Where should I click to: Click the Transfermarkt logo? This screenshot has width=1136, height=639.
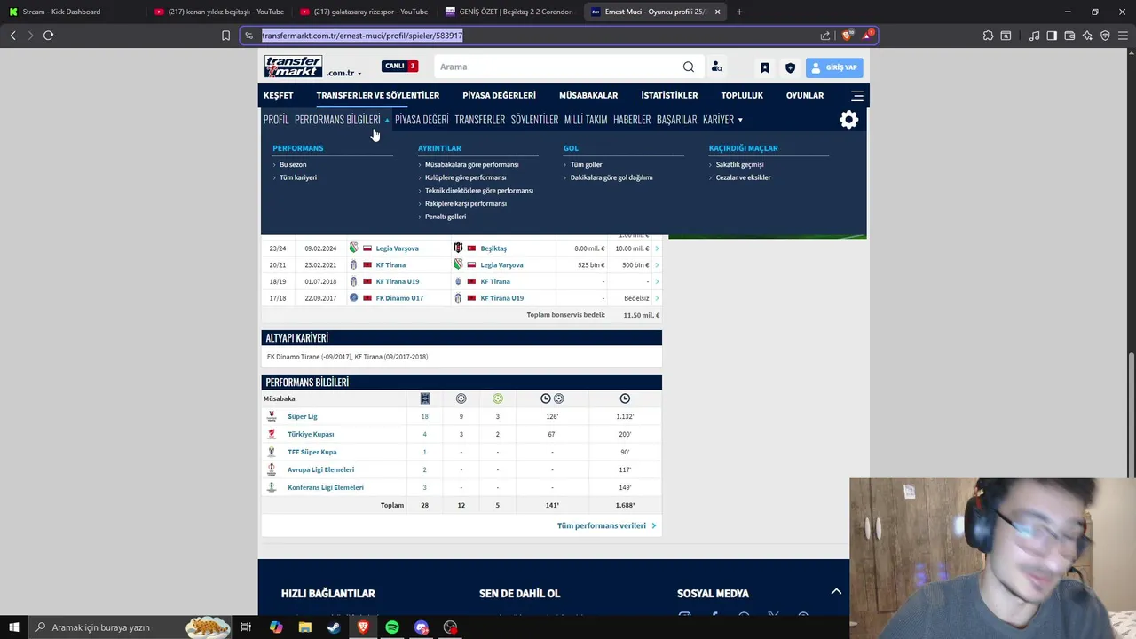[x=293, y=67]
